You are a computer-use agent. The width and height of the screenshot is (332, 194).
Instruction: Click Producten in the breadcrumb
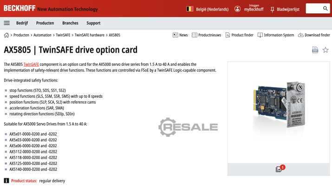(21, 35)
